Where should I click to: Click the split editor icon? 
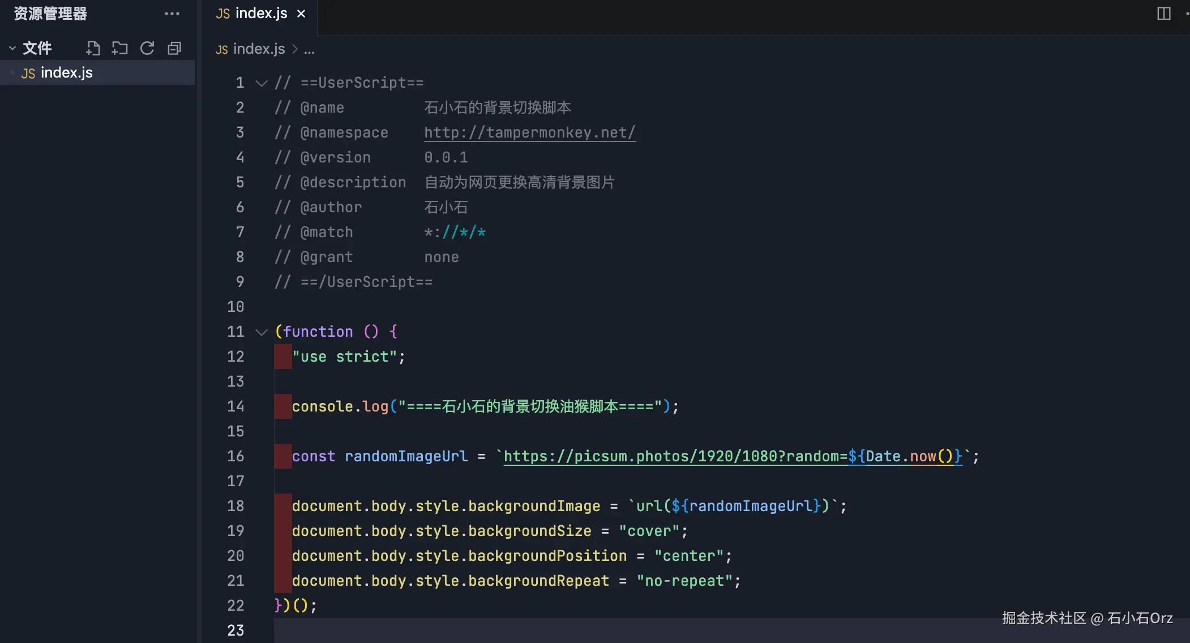pyautogui.click(x=1163, y=14)
